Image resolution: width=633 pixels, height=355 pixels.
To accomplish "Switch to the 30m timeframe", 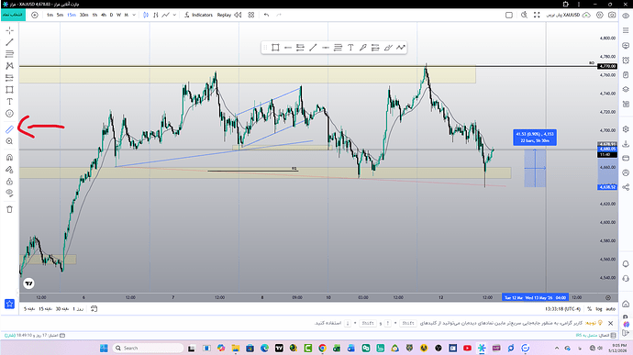I will point(84,15).
